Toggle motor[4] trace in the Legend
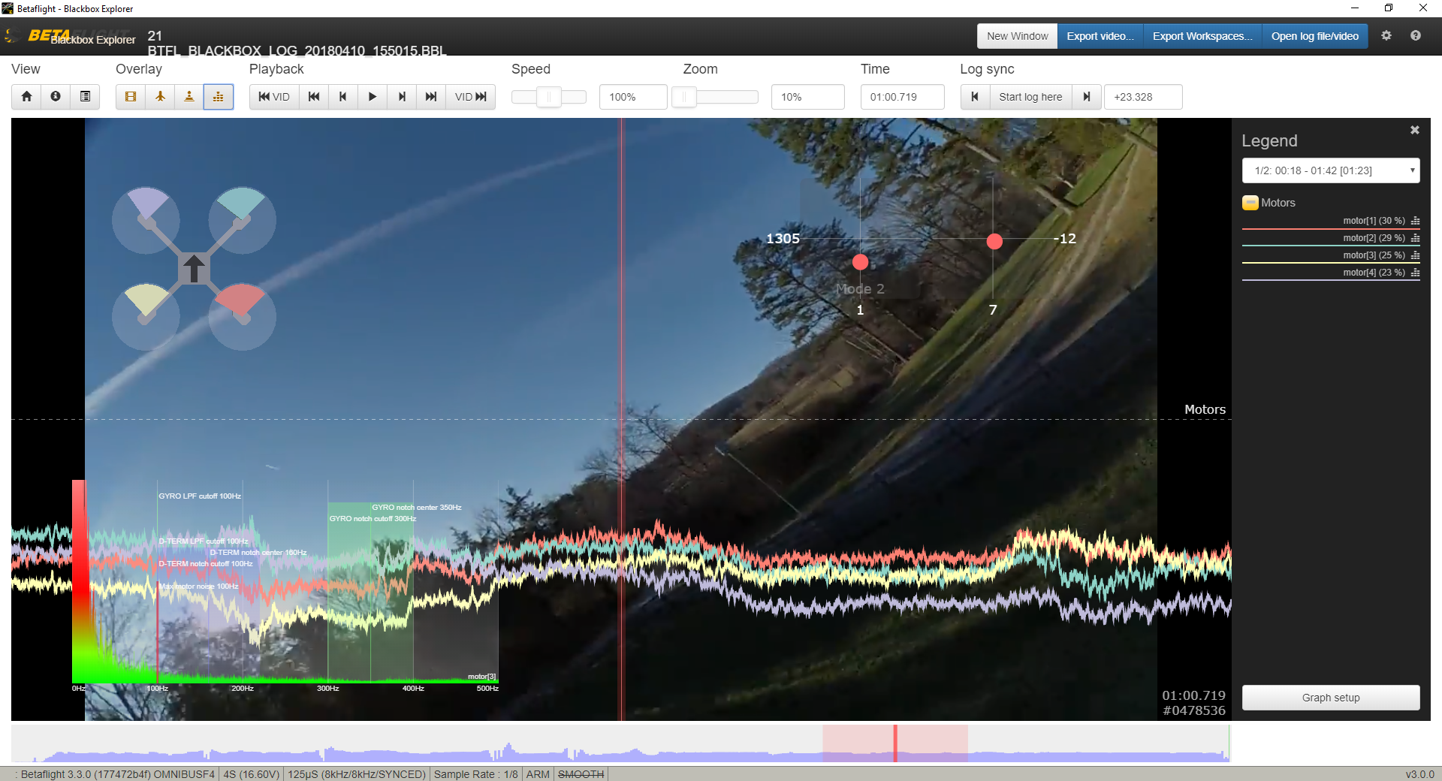 (1372, 272)
